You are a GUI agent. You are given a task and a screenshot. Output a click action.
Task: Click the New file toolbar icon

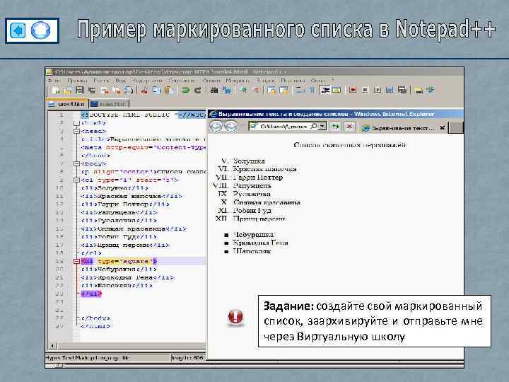[x=56, y=91]
